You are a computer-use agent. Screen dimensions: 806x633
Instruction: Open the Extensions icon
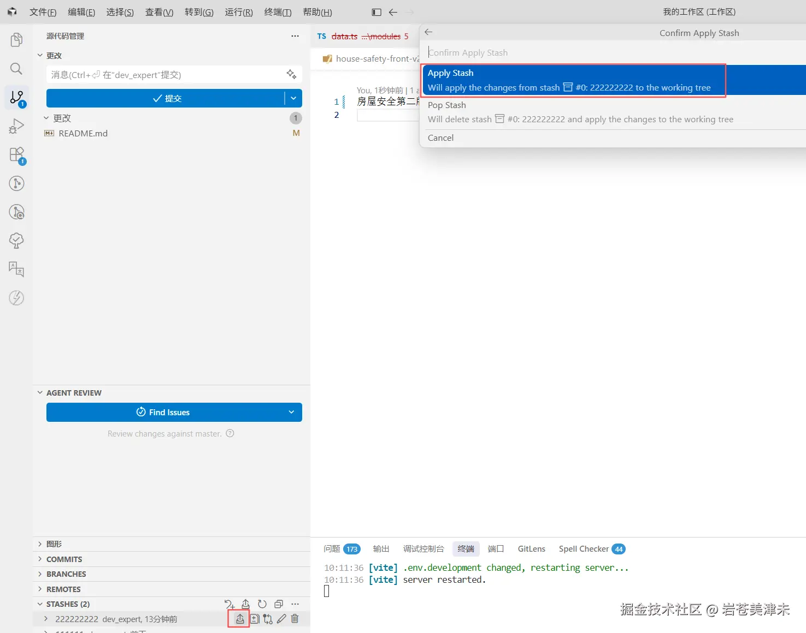(17, 155)
